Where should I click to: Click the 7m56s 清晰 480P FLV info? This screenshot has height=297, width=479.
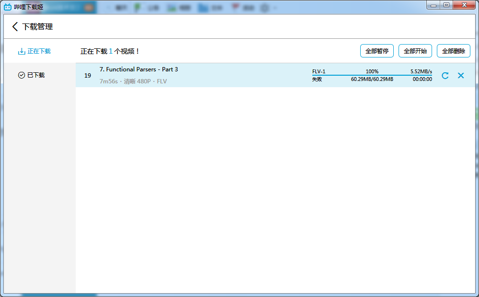pos(133,81)
